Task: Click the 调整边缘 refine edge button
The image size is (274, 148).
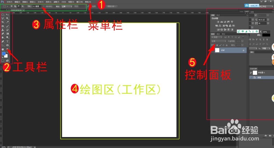Action: pos(112,7)
